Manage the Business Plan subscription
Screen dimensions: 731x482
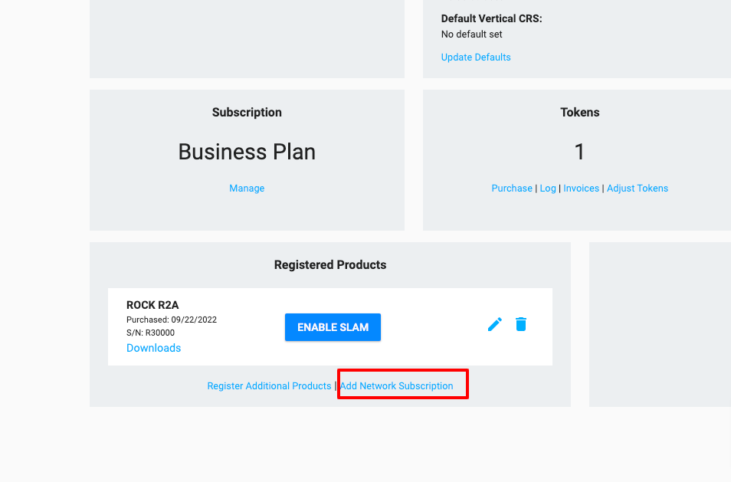pyautogui.click(x=247, y=189)
